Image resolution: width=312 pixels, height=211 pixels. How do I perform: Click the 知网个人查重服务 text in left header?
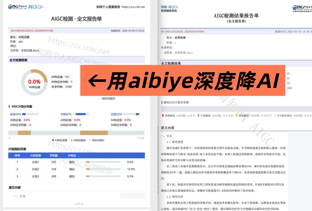click(108, 7)
